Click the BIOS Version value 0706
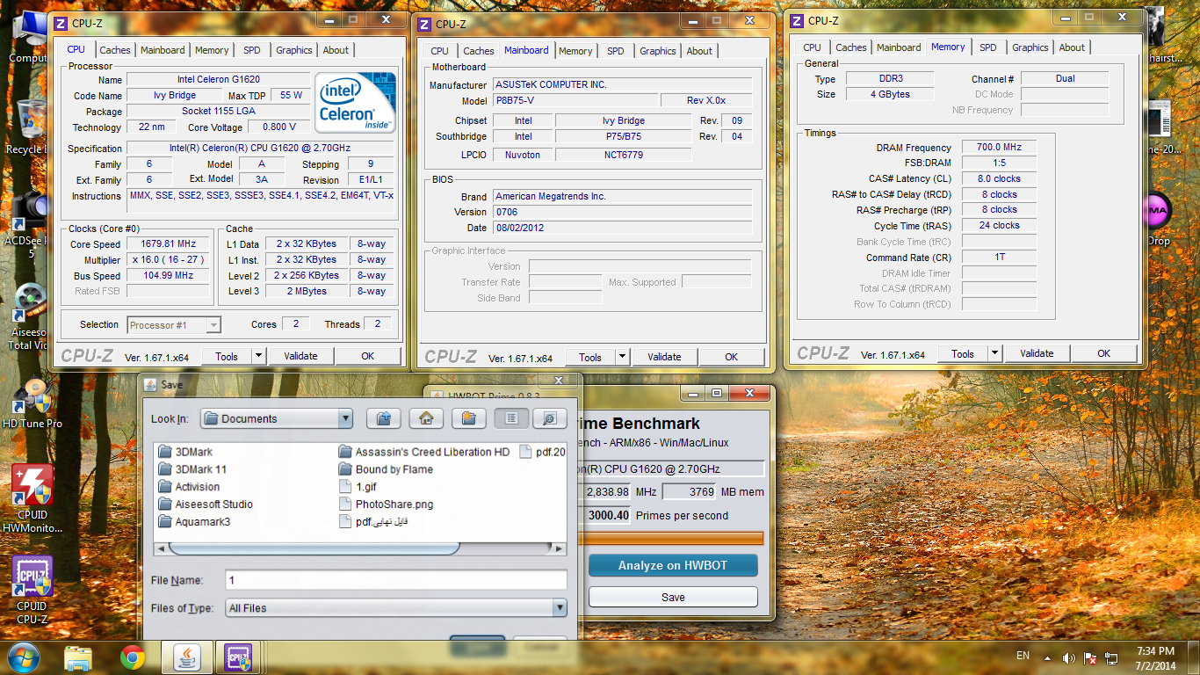The image size is (1200, 675). [622, 212]
